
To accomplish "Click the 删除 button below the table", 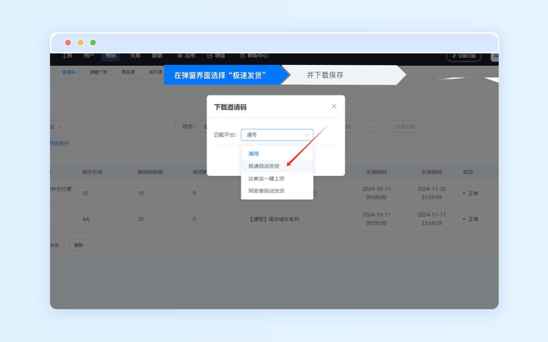I will 78,245.
